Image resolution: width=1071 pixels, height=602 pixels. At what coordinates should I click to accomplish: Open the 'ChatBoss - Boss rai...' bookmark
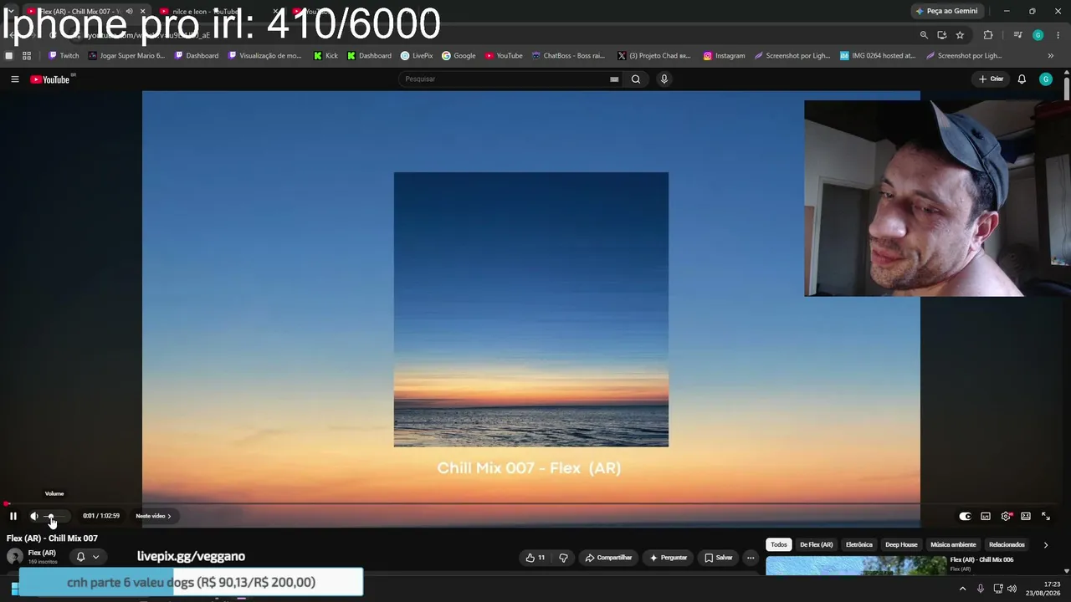pyautogui.click(x=568, y=56)
